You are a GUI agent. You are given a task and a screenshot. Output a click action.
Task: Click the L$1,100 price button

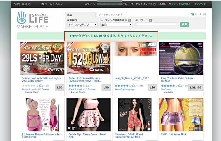coord(196,87)
